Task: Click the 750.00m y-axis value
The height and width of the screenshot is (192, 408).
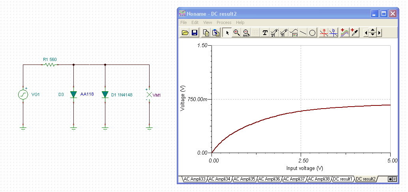Action: coord(197,100)
